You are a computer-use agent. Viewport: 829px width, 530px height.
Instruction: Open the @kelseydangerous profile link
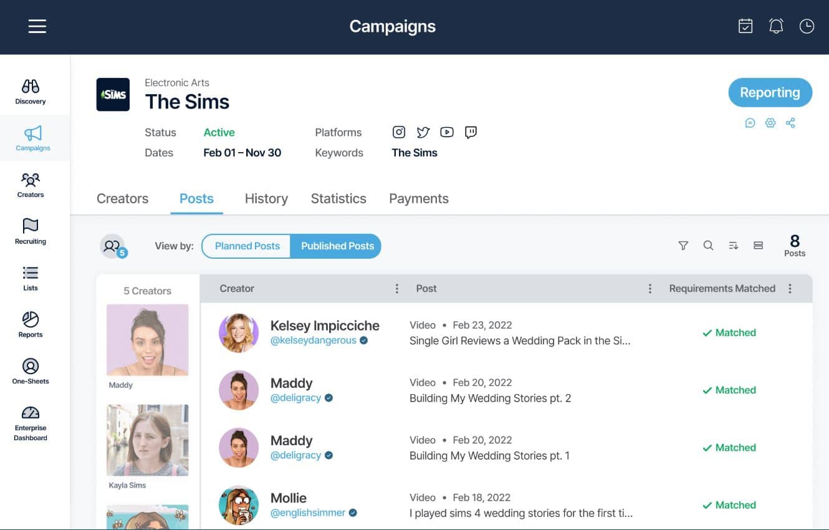click(x=313, y=340)
